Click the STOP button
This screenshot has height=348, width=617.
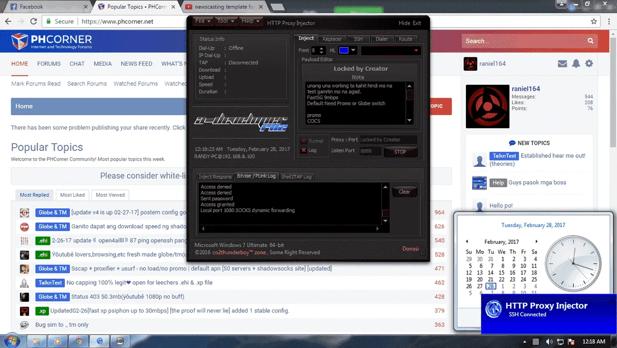(x=400, y=151)
